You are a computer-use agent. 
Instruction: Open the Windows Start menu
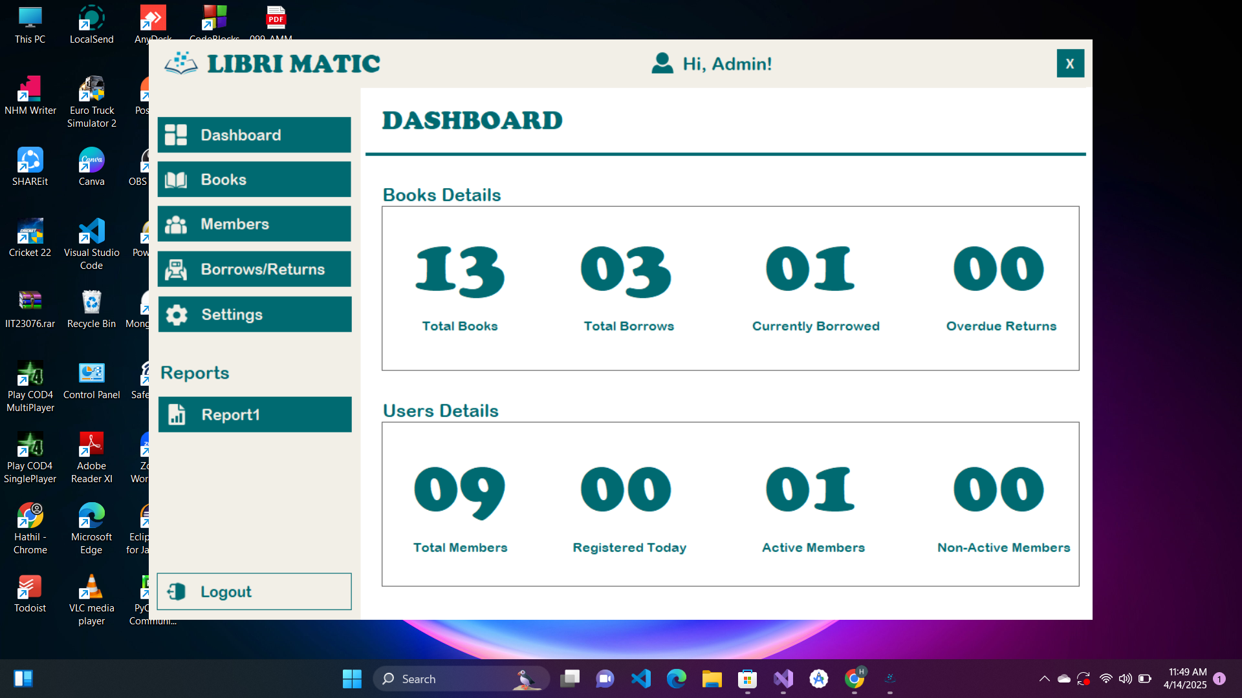pos(352,679)
